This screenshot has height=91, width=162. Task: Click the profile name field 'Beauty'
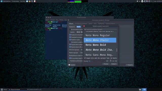[79, 27]
